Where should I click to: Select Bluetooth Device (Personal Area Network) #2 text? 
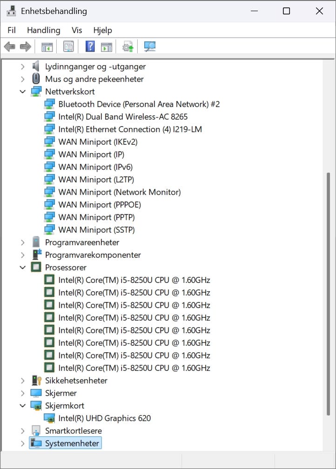[x=139, y=104]
